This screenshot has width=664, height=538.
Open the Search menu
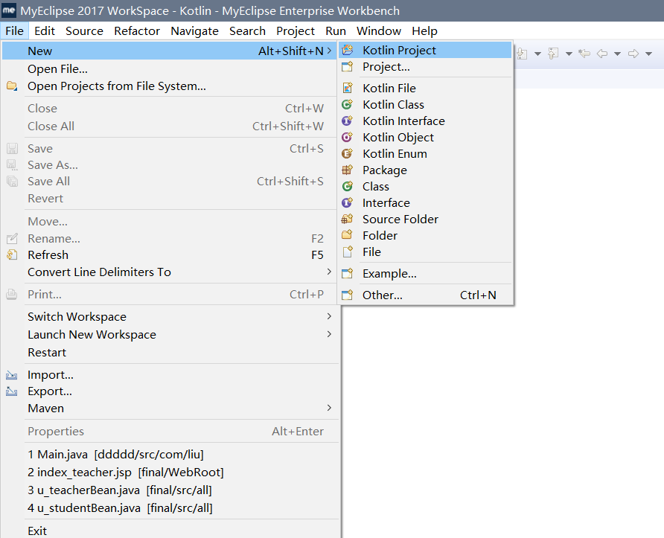[247, 31]
